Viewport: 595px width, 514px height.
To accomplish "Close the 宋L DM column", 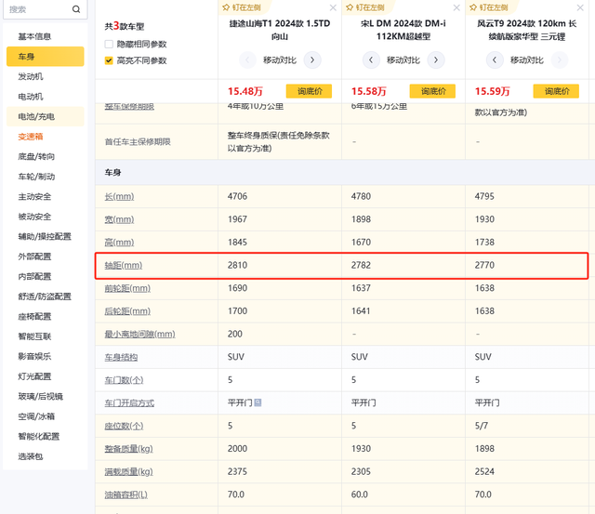I will click(456, 7).
